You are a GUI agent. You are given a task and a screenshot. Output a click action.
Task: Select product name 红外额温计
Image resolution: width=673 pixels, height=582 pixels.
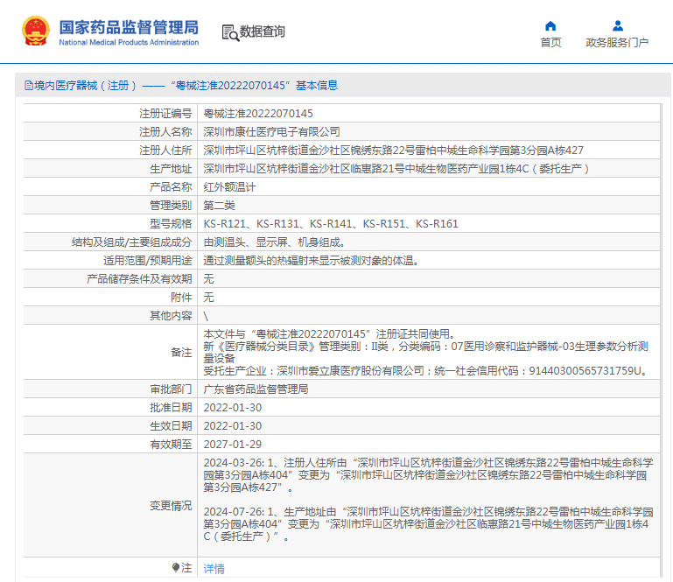(229, 187)
